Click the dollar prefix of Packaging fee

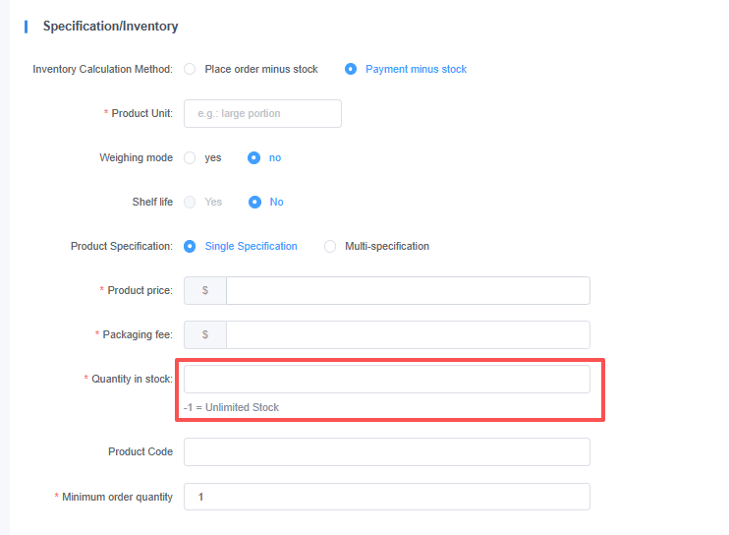tap(205, 335)
